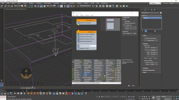
Task: Expand PF Source in modifier stack
Action: pos(142,18)
